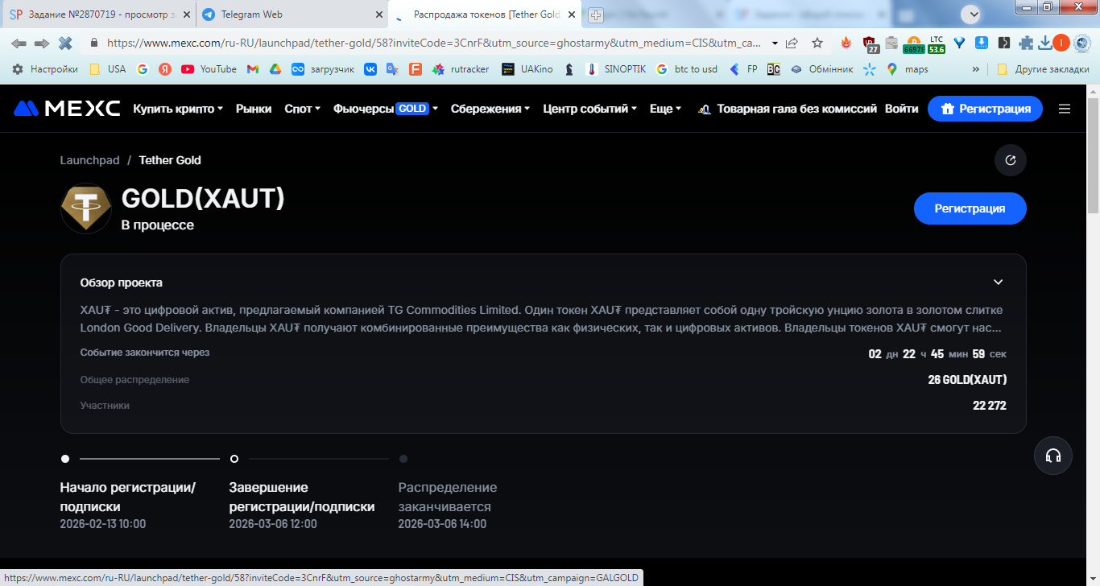Open the refresh icon button near Launchpad breadcrumb
Image resolution: width=1100 pixels, height=586 pixels.
coord(1011,160)
